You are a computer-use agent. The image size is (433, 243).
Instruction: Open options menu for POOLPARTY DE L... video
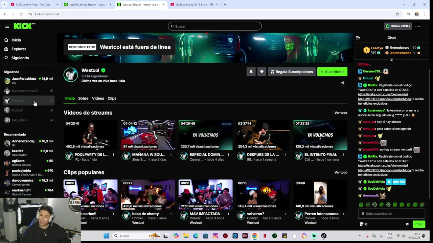coord(113,155)
